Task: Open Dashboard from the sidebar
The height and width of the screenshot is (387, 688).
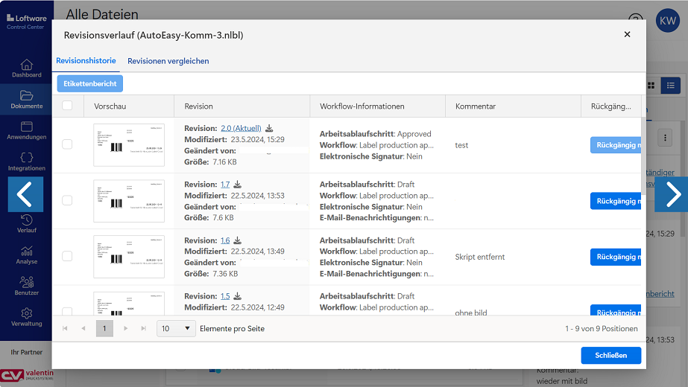Action: tap(27, 68)
